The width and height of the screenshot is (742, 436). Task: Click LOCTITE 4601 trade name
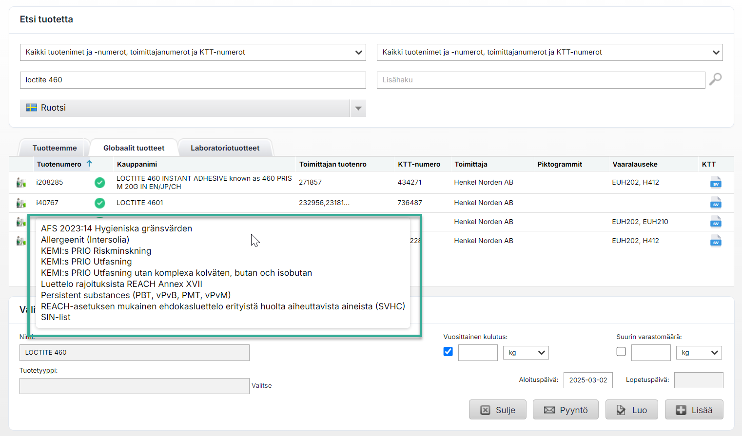tap(140, 203)
